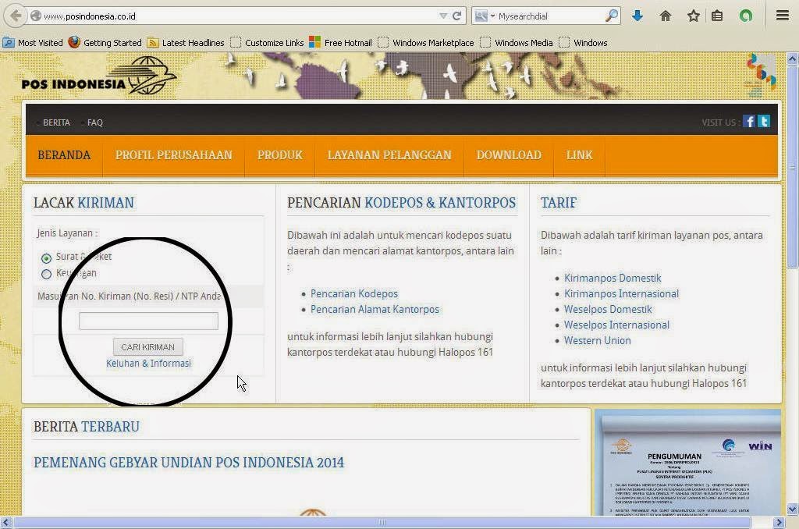Click the Pengumuman announcement image
The width and height of the screenshot is (799, 529).
(688, 463)
